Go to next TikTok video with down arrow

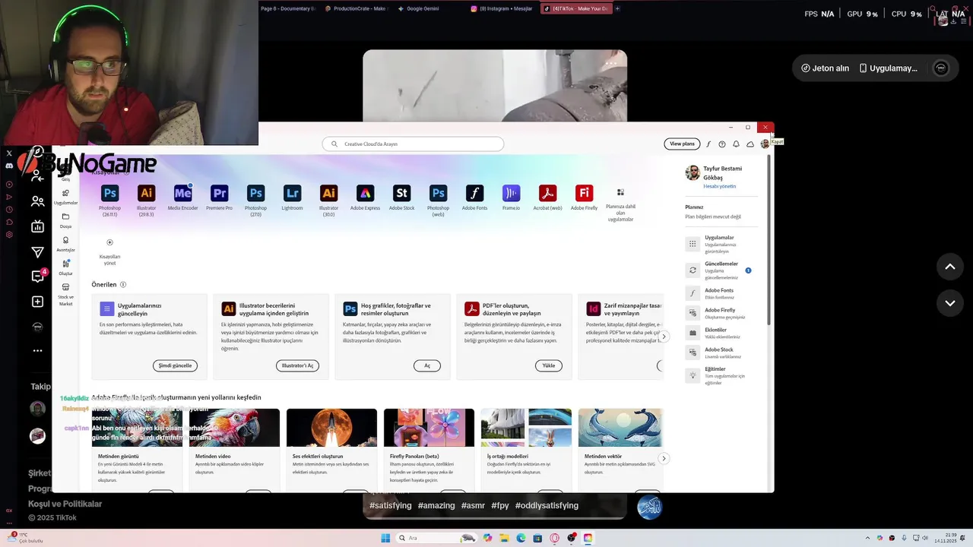coord(949,302)
